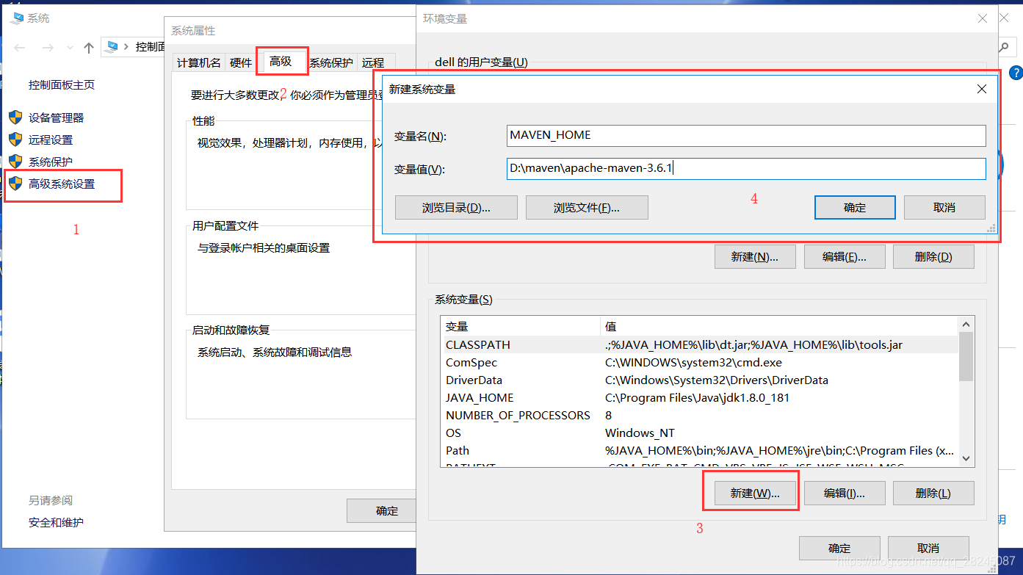Select the 高级 tab
The height and width of the screenshot is (575, 1023).
281,62
